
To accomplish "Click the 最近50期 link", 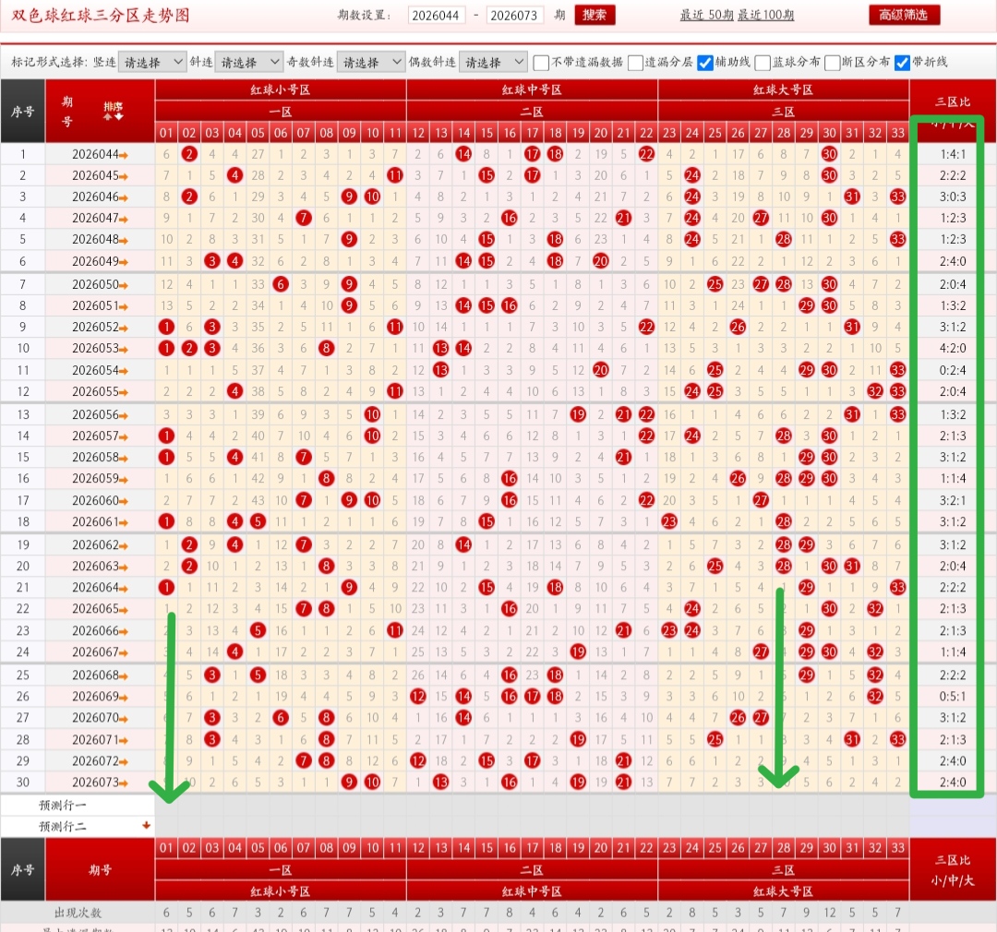I will (706, 15).
